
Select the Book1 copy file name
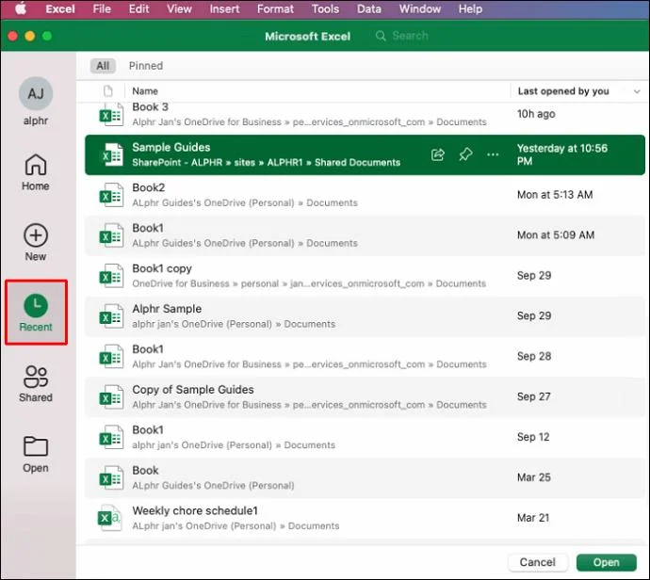(x=162, y=268)
